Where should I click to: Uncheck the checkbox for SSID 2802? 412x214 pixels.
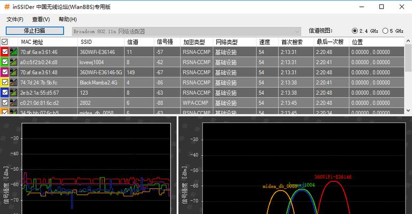pos(5,103)
